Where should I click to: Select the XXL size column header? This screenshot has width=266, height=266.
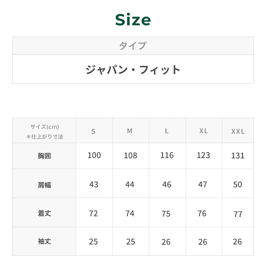238,131
